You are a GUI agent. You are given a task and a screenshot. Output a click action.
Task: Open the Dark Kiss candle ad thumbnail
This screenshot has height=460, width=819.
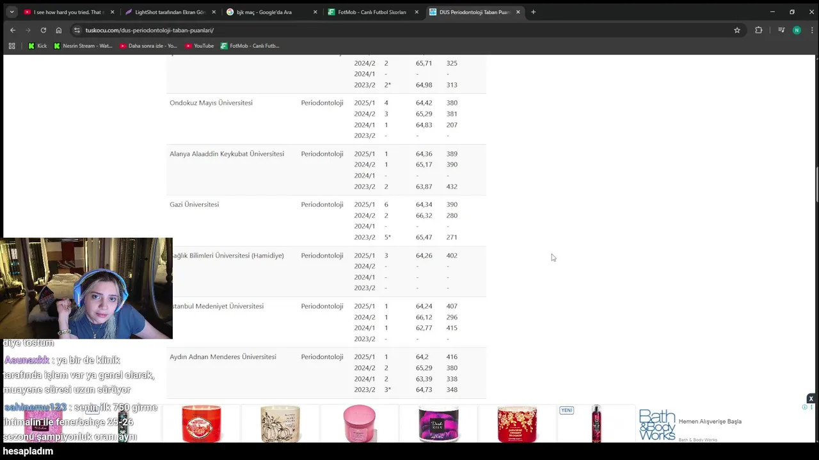pyautogui.click(x=438, y=423)
